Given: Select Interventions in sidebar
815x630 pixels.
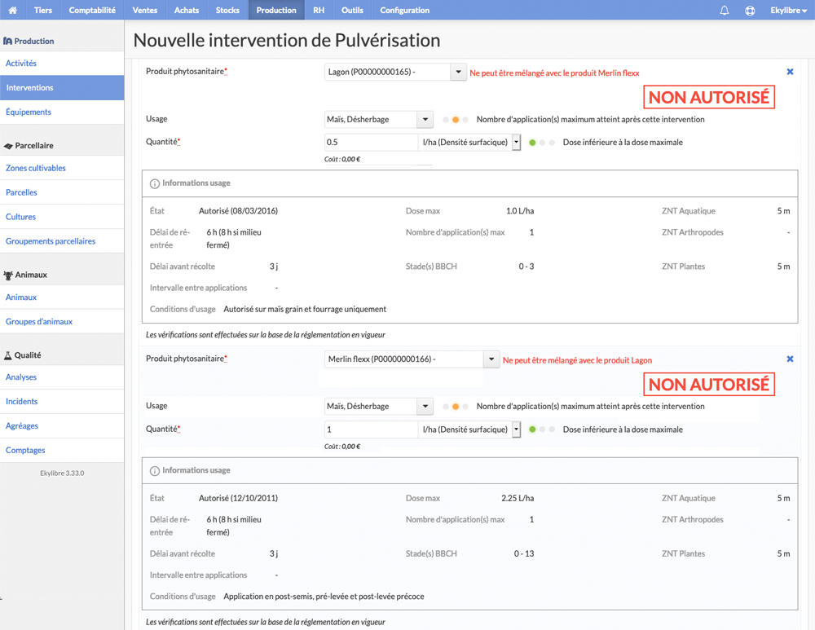Looking at the screenshot, I should 62,87.
